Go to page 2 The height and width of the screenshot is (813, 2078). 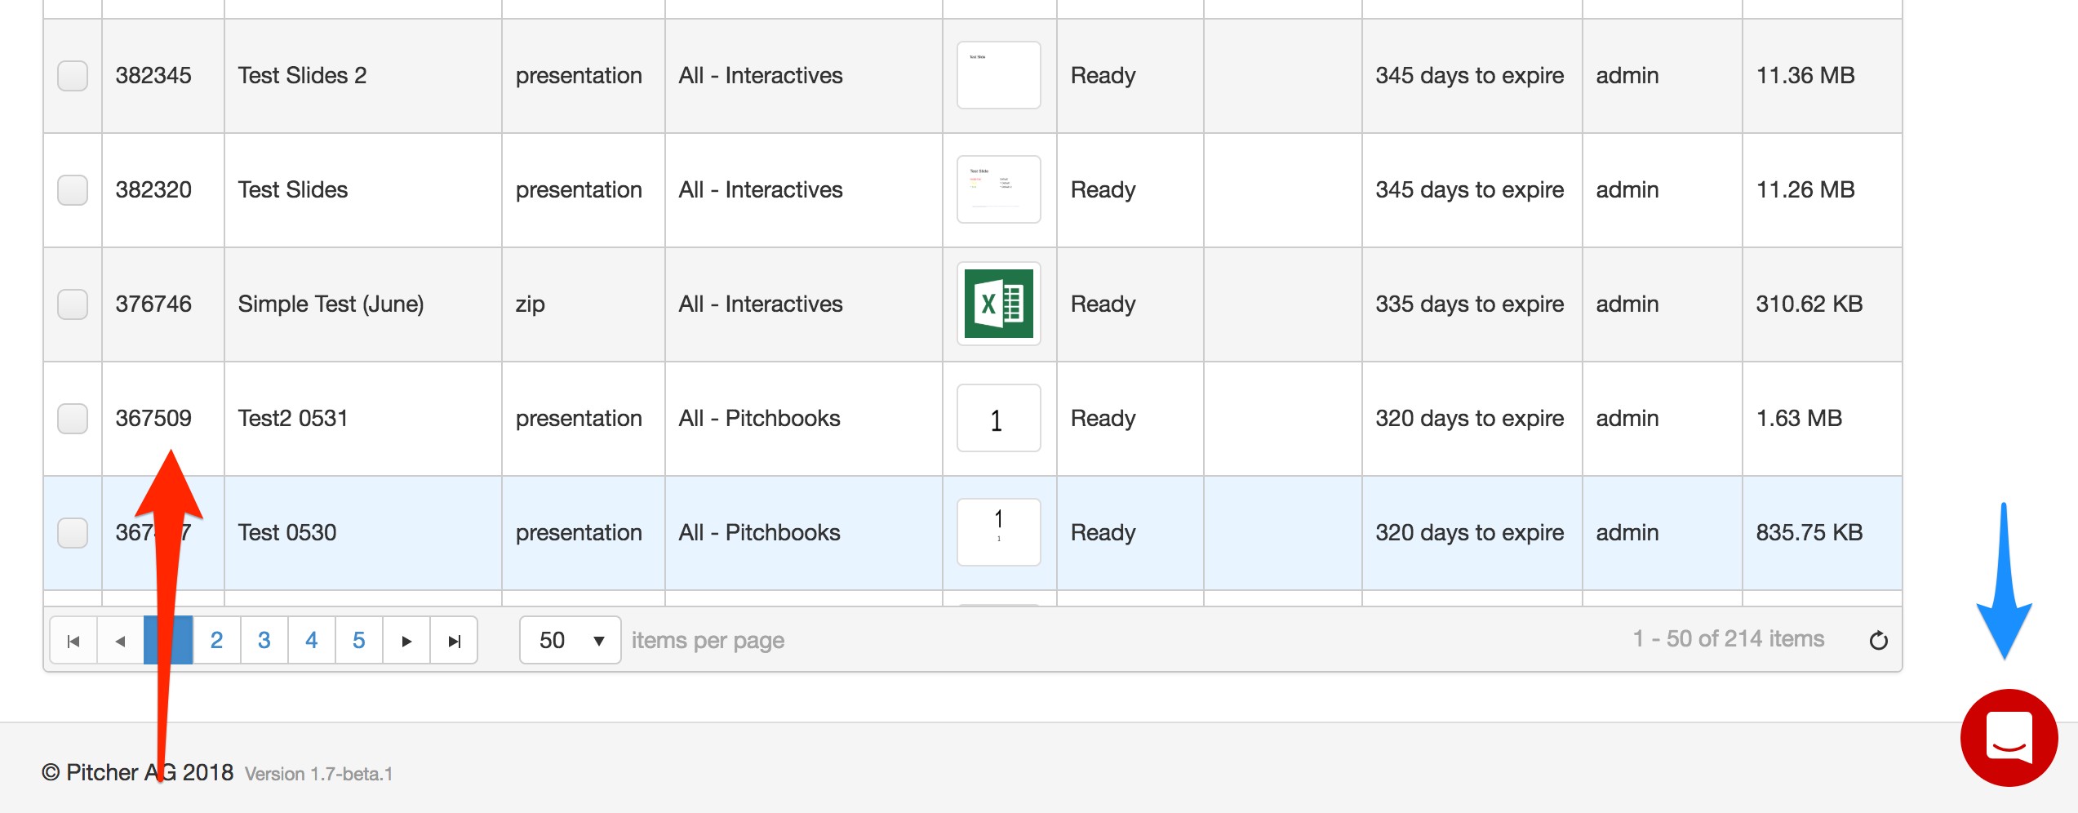pyautogui.click(x=216, y=641)
